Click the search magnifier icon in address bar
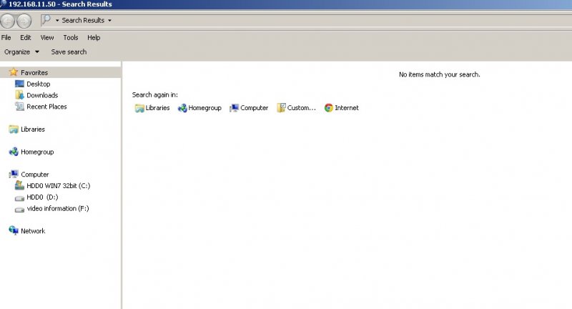The image size is (572, 309). pos(46,19)
